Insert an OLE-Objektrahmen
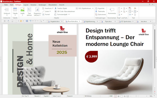Image resolution: width=157 pixels, height=98 pixels. pos(83,8)
